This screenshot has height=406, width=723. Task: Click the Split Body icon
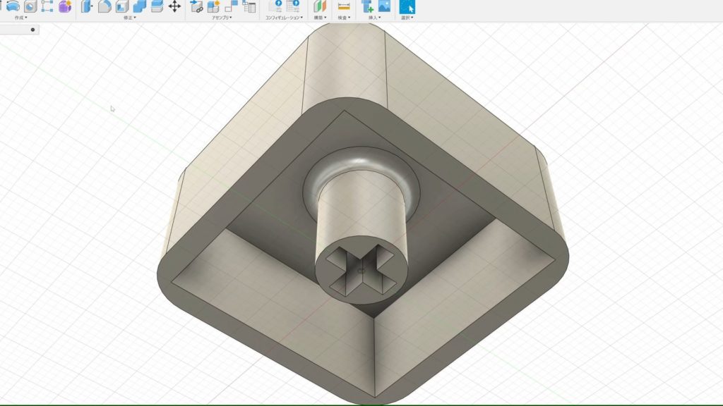pyautogui.click(x=156, y=7)
